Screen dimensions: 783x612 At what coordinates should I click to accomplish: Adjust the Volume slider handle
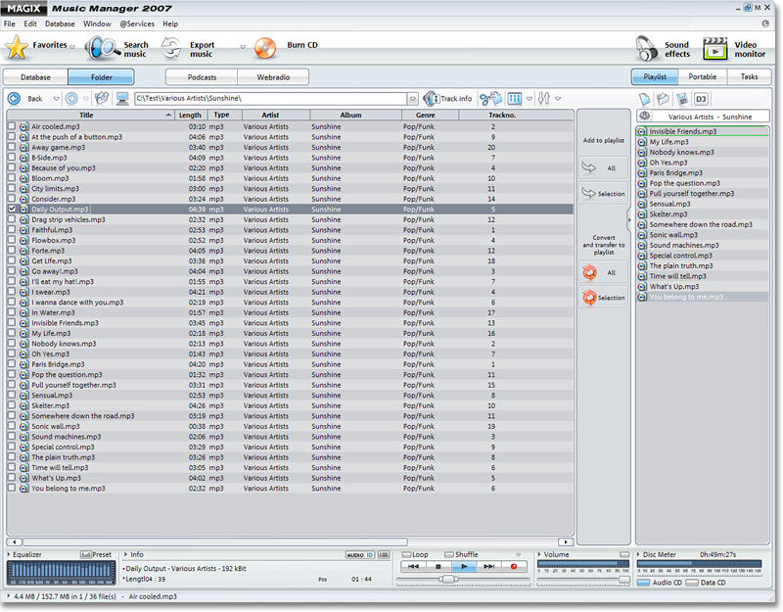coord(623,579)
